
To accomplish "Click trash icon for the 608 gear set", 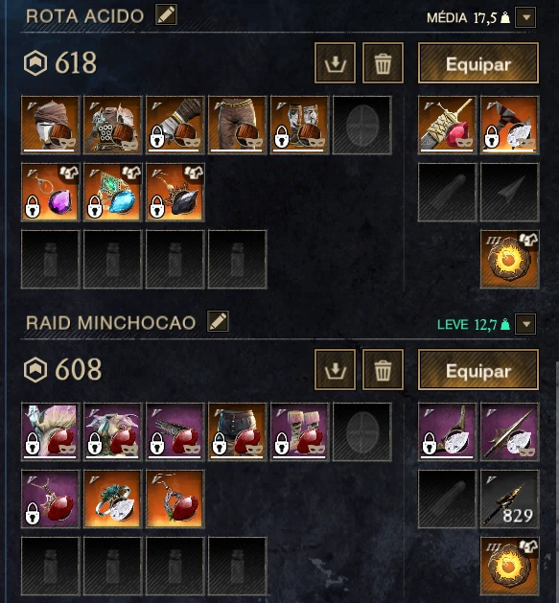I will coord(383,370).
